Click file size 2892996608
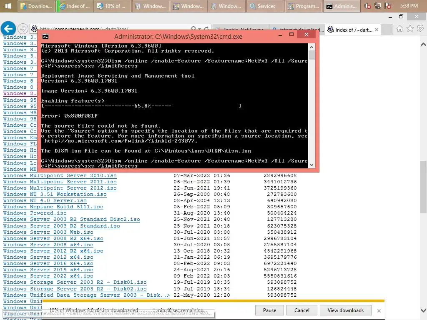Viewport: 427px width, 320px height. click(280, 175)
